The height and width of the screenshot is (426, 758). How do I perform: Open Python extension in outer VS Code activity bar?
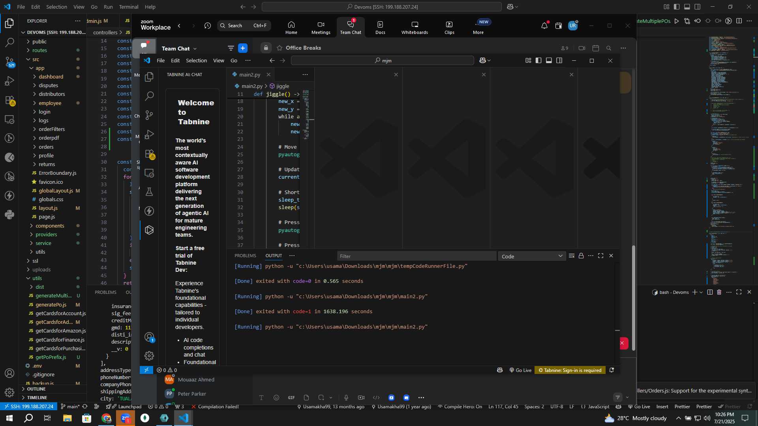[x=9, y=215]
